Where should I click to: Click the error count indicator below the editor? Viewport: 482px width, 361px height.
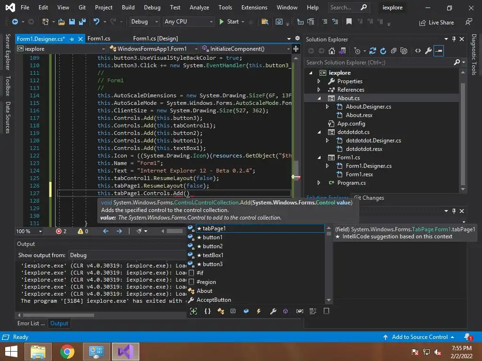61,231
